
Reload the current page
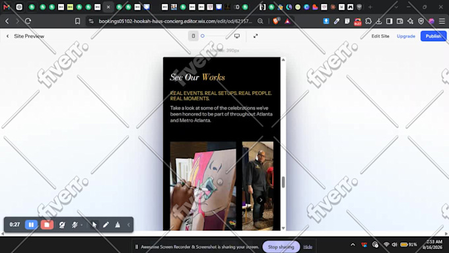coord(28,21)
